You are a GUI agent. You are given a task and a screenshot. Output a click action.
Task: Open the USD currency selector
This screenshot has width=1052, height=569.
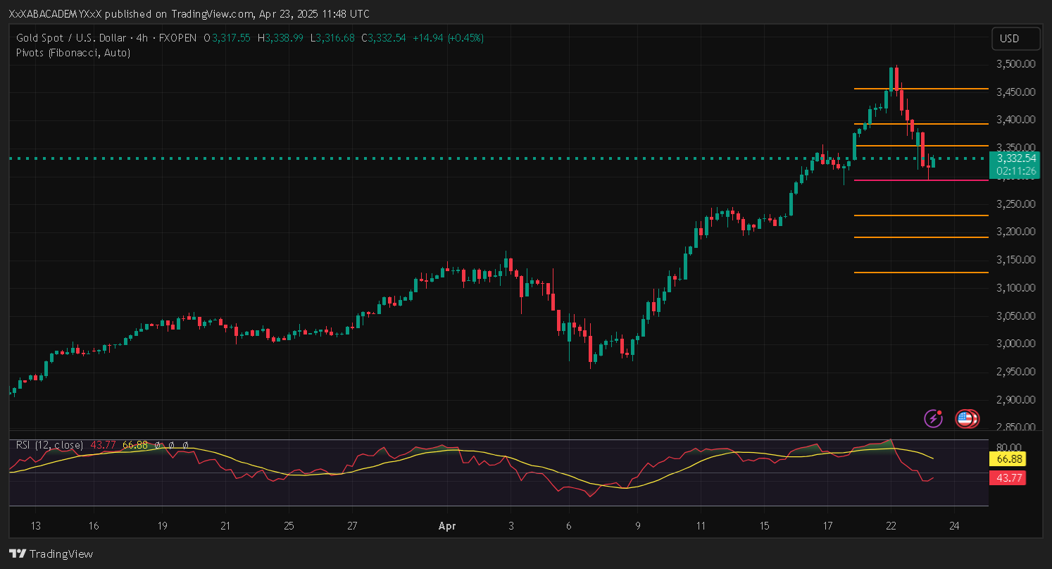[1015, 39]
